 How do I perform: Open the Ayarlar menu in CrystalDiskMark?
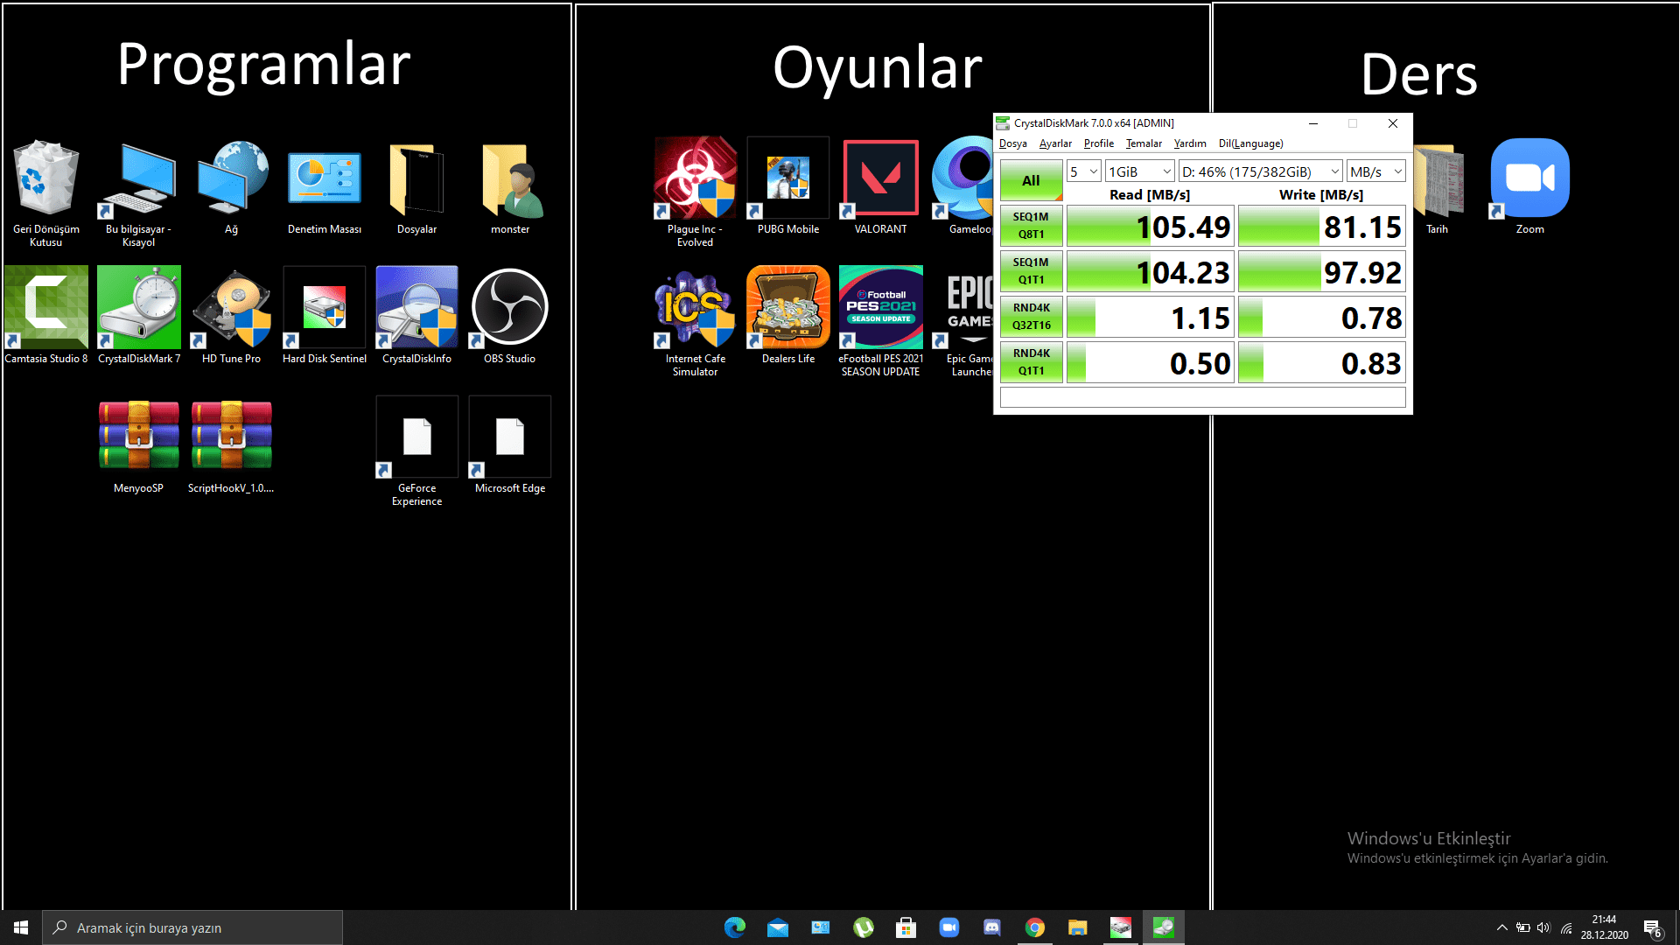pyautogui.click(x=1054, y=143)
